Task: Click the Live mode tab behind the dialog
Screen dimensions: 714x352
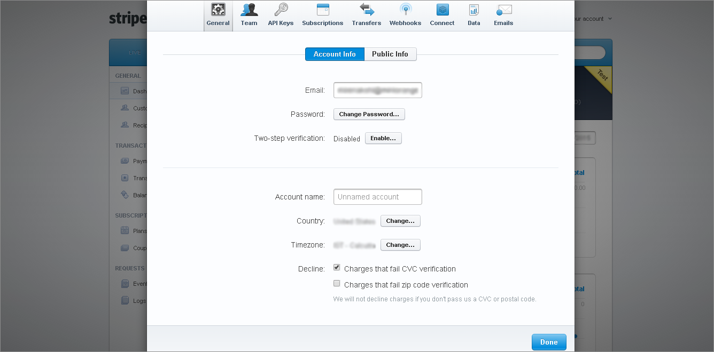Action: pyautogui.click(x=135, y=53)
